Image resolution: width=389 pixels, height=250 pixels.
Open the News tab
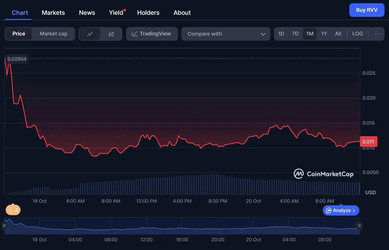click(x=87, y=13)
